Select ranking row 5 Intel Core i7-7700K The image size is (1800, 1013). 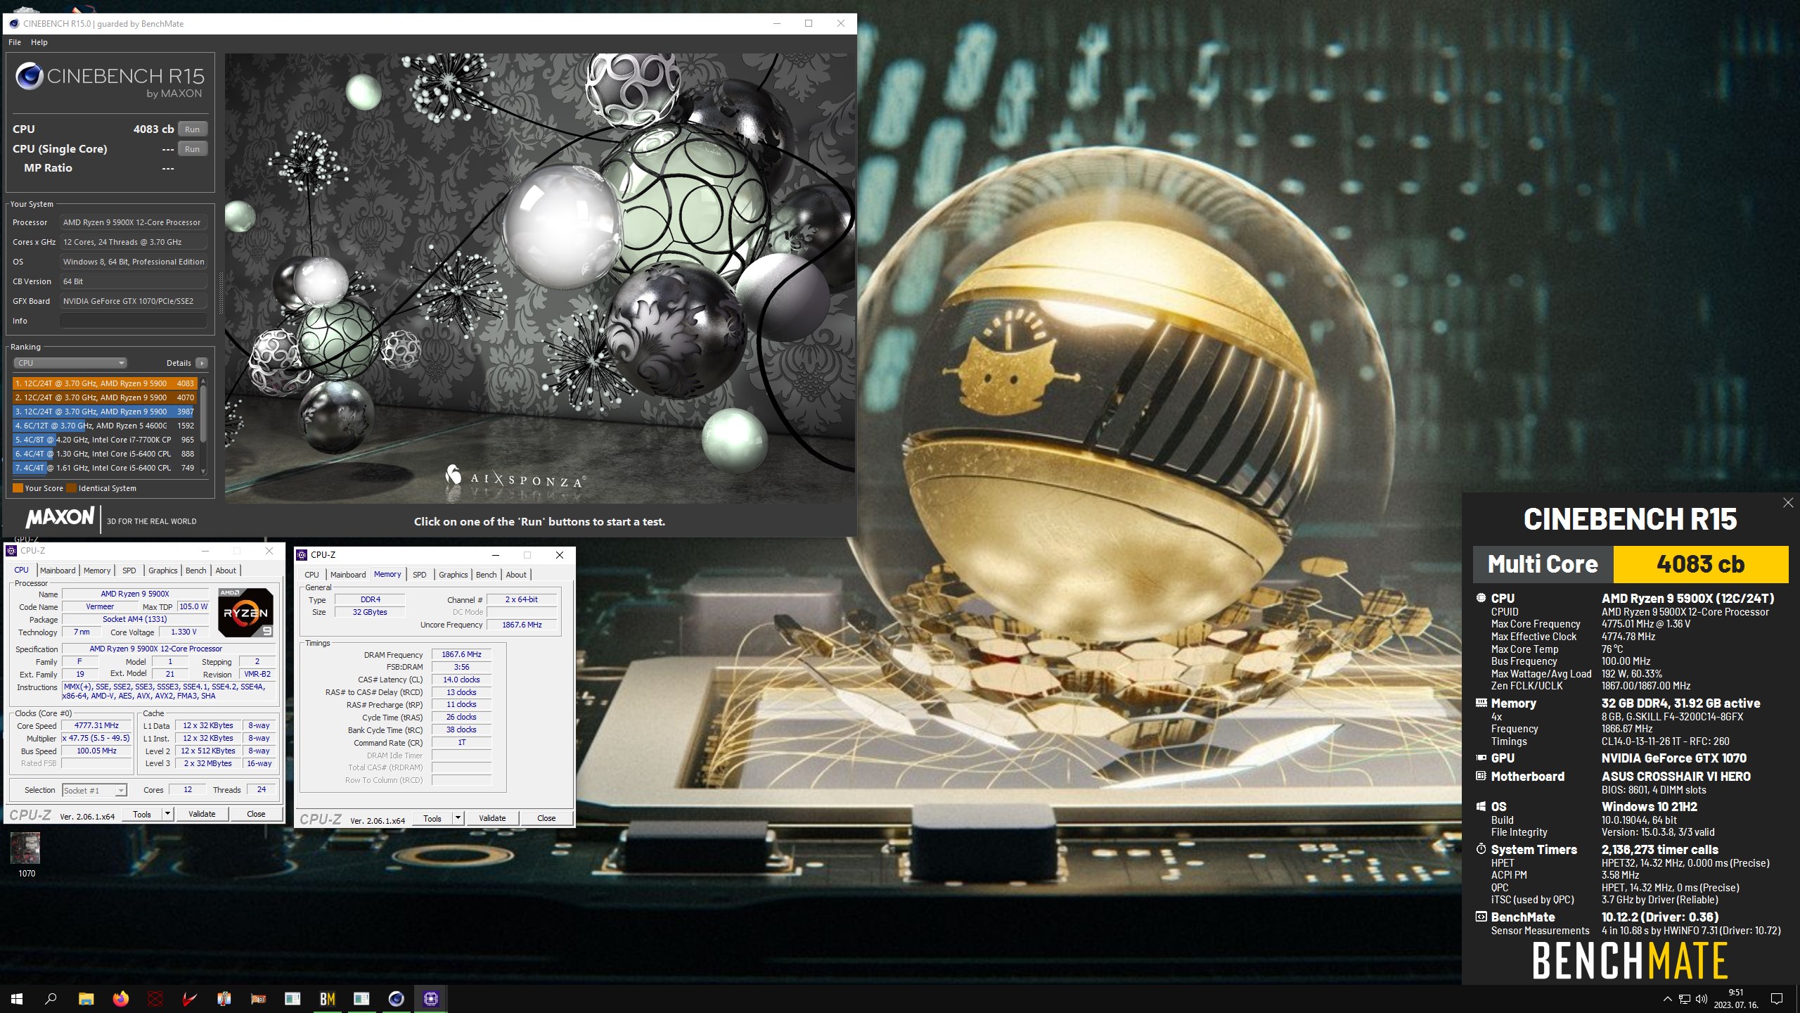tap(104, 440)
